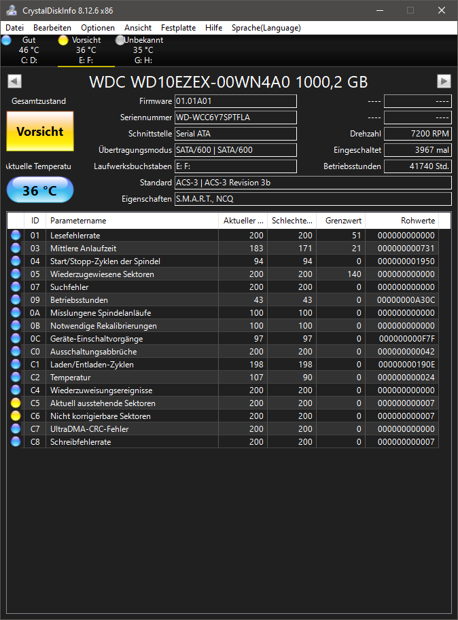Click the status orb for Ausschaltungsabbrüche
The height and width of the screenshot is (620, 458).
click(16, 352)
